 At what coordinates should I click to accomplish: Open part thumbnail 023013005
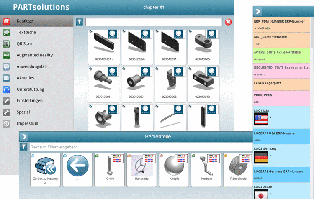pos(203,47)
